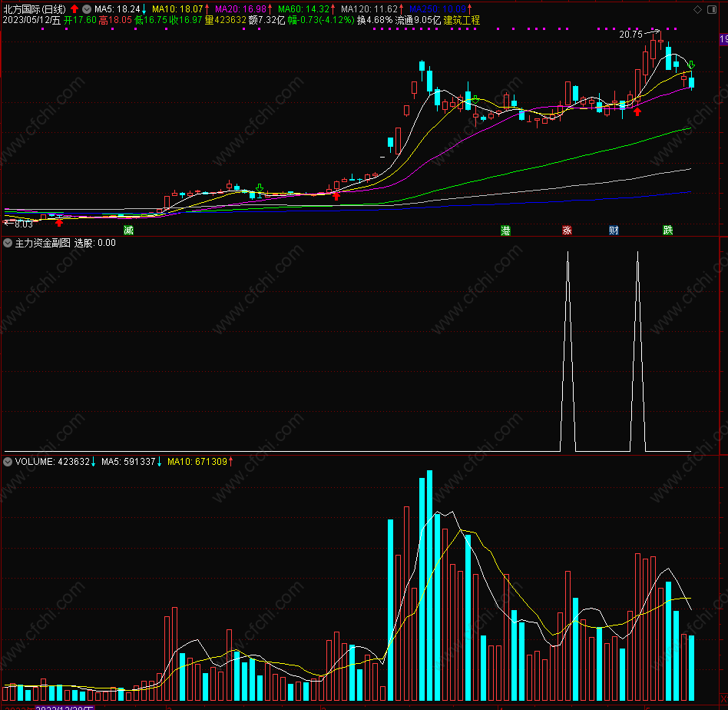This screenshot has width=728, height=710.
Task: Click the green MA60: 14.32 legend label
Action: (x=303, y=8)
